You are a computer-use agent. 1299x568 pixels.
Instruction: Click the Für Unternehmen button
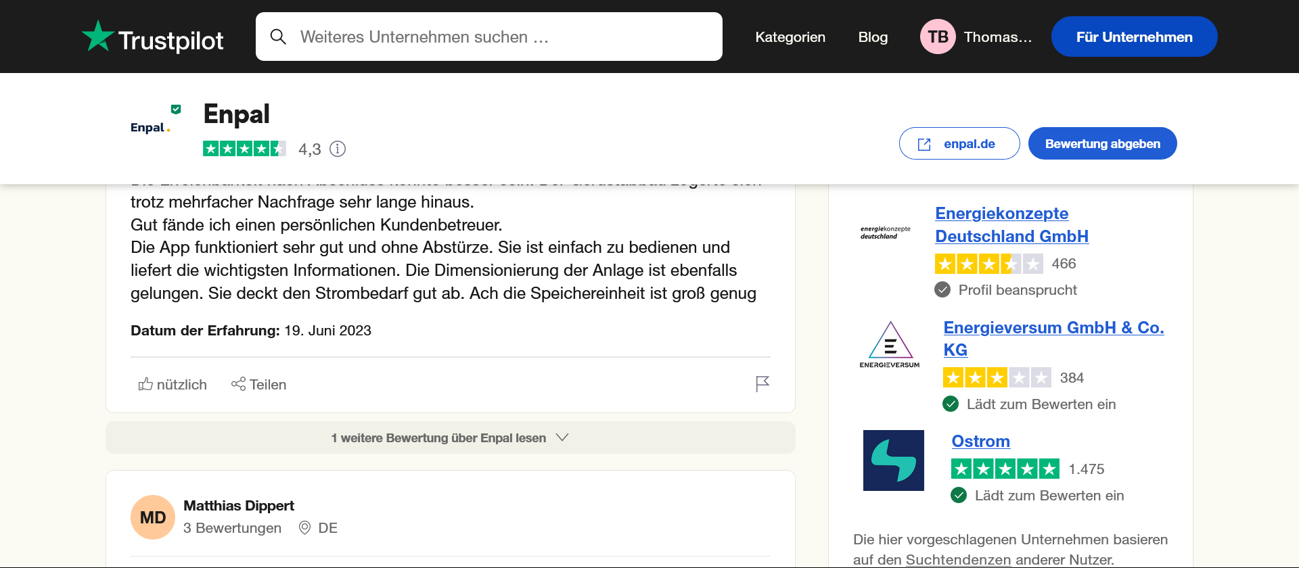(1134, 37)
